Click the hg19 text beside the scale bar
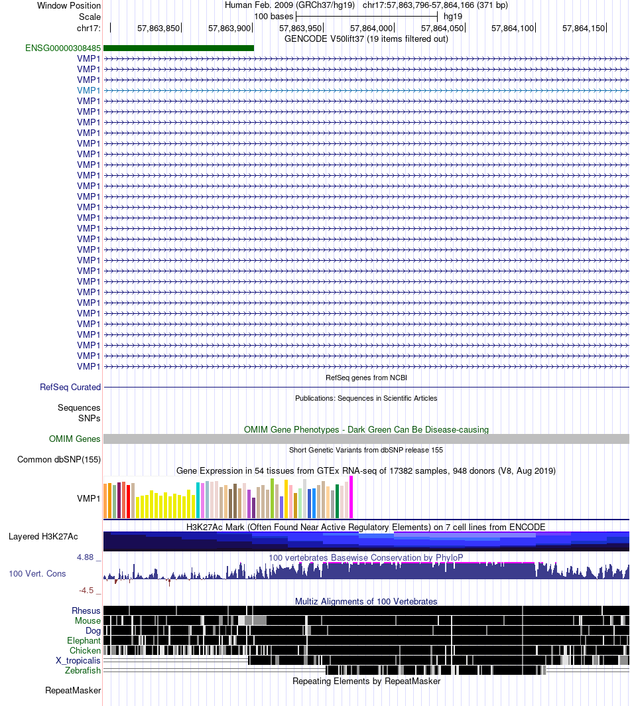Screen dimensions: 630x706 coord(453,17)
